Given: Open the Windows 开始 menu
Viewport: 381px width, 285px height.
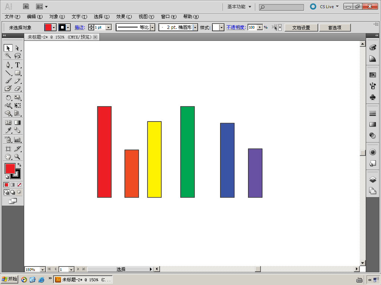Looking at the screenshot, I should [9, 279].
